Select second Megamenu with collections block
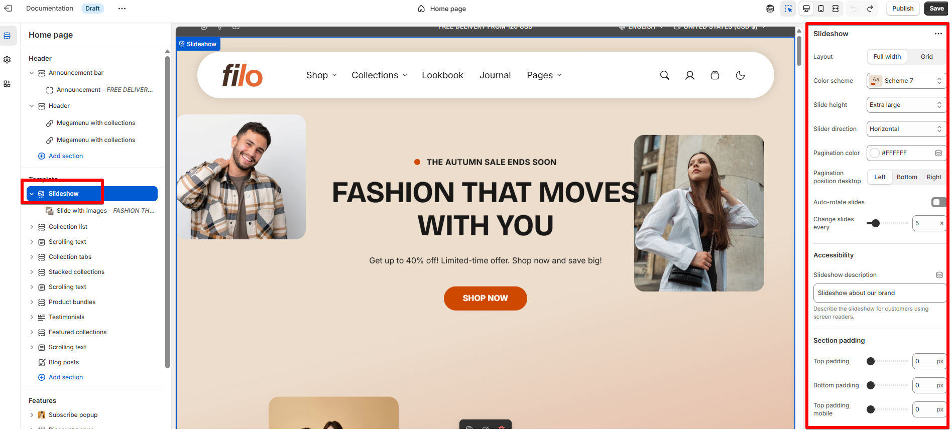Screen dimensions: 952x431 [95, 140]
